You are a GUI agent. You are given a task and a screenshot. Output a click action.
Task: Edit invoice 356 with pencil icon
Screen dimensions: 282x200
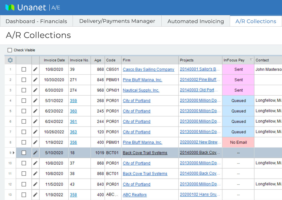(36, 142)
